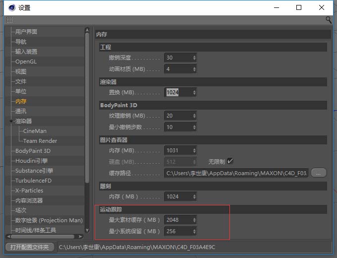Image resolution: width=337 pixels, height=258 pixels.
Task: Click the config path text in bottom bar
Action: pos(137,247)
